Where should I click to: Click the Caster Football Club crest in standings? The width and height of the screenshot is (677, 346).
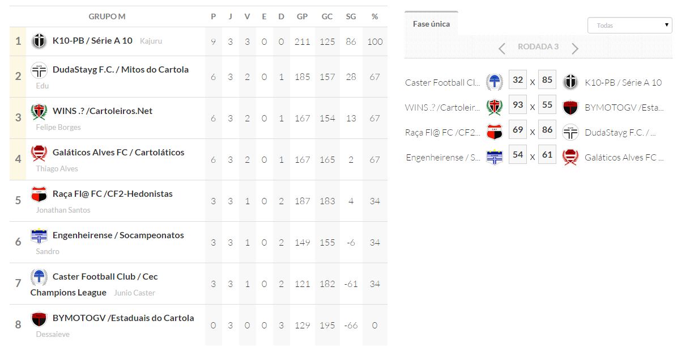tap(39, 277)
